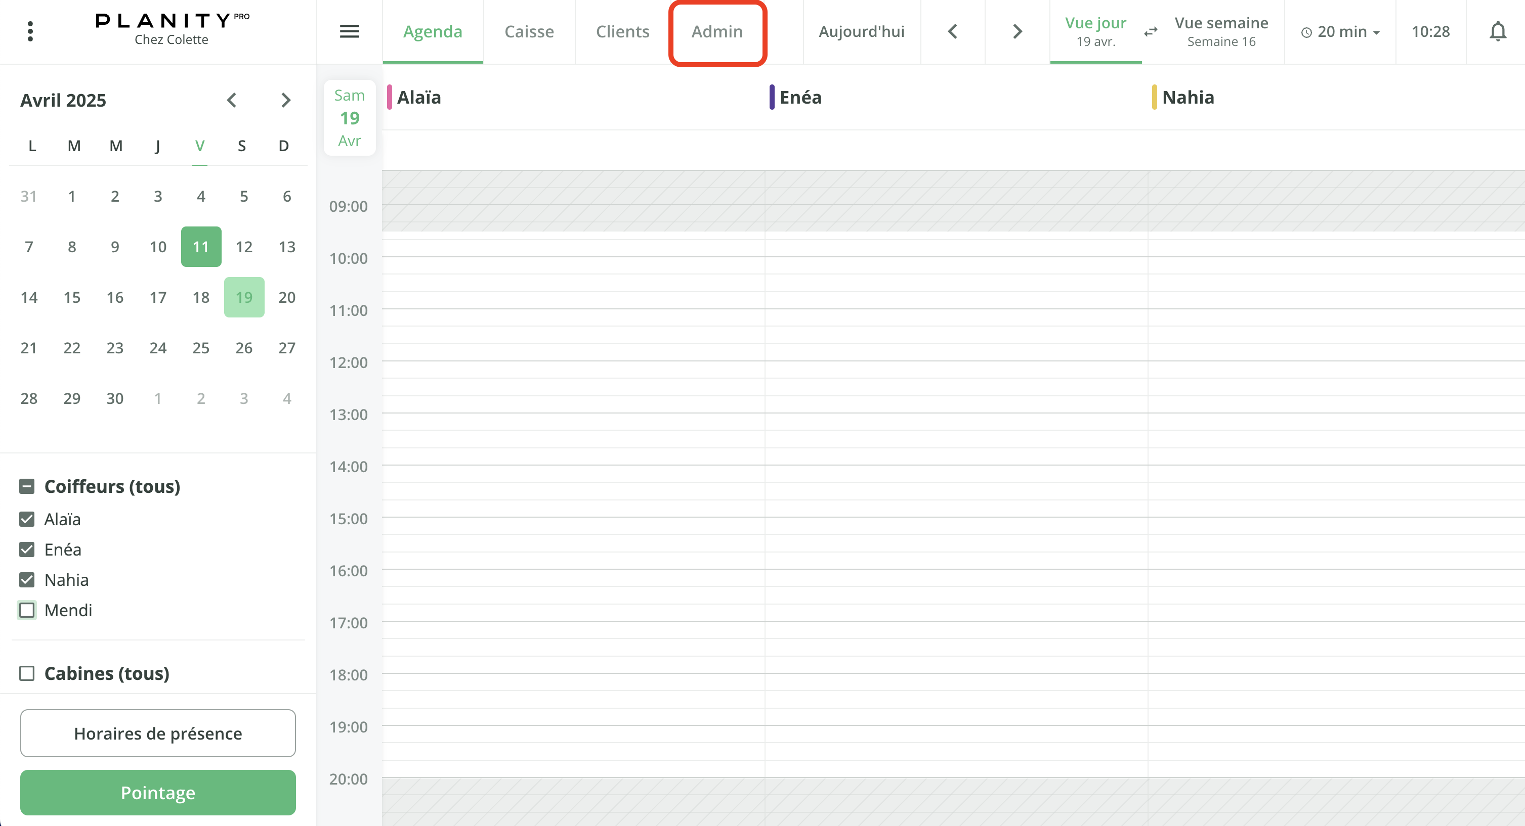The height and width of the screenshot is (826, 1525).
Task: Click the notification bell icon
Action: pyautogui.click(x=1498, y=31)
